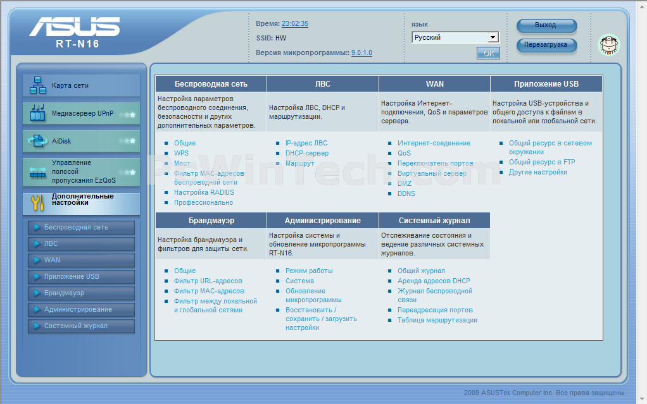Confirm the language with the OK button

[488, 53]
